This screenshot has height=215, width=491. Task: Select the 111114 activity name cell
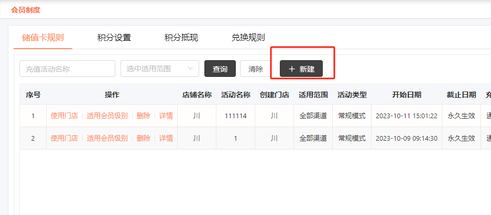(235, 116)
